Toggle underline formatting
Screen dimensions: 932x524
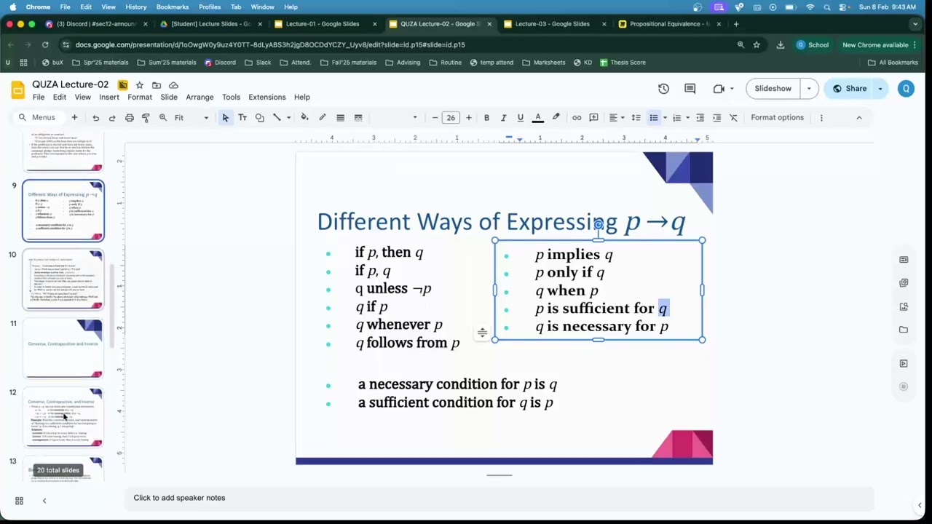[x=520, y=117]
